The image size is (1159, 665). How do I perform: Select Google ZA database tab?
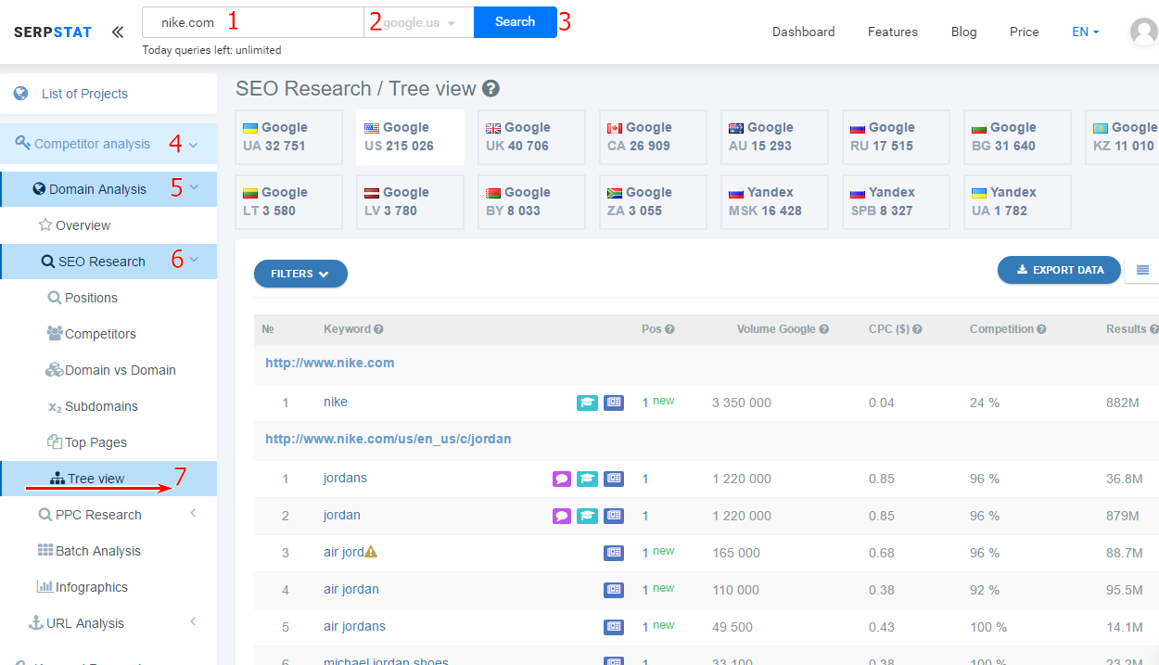[653, 202]
